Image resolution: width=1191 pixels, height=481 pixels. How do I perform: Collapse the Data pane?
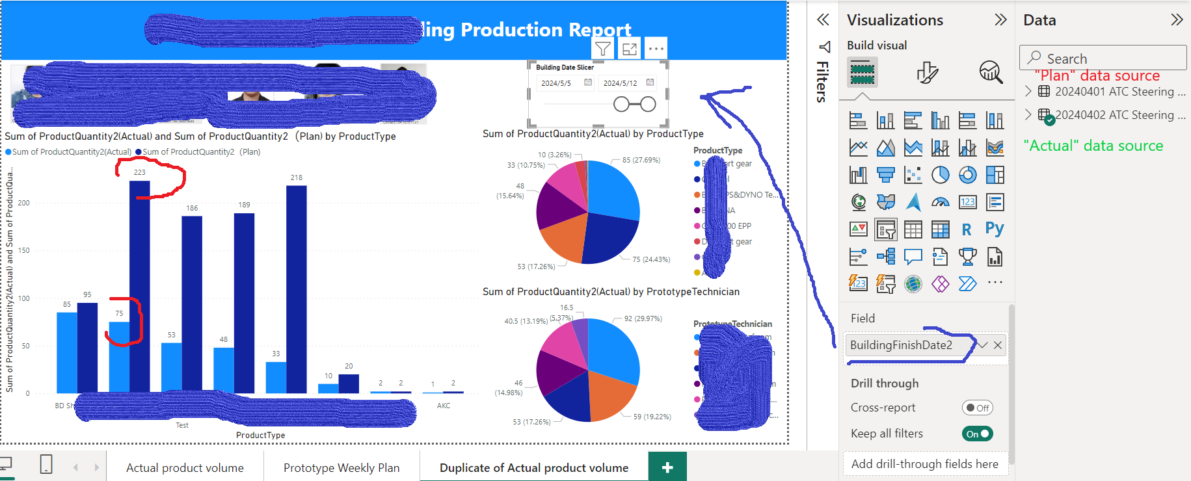point(1177,19)
